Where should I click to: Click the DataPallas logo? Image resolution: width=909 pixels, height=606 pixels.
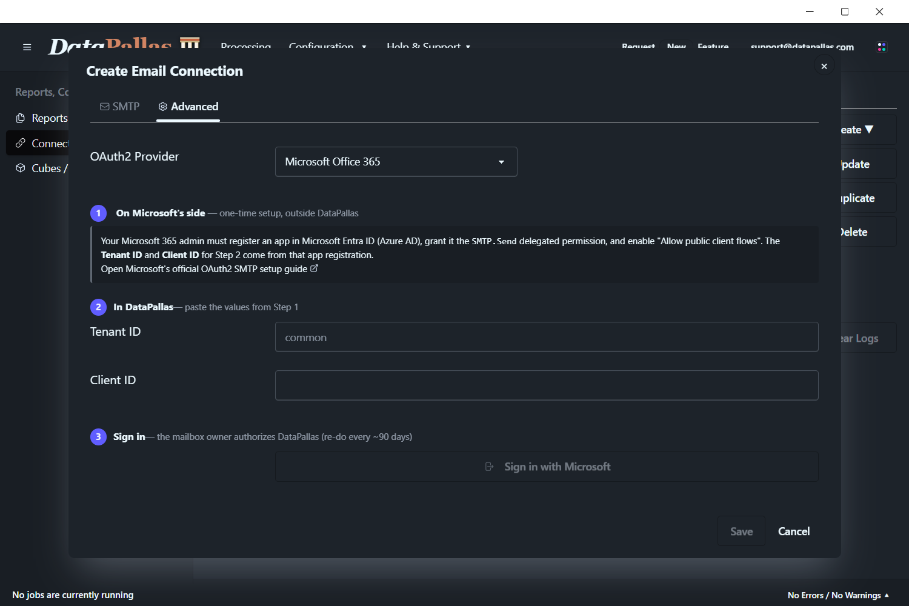point(124,45)
